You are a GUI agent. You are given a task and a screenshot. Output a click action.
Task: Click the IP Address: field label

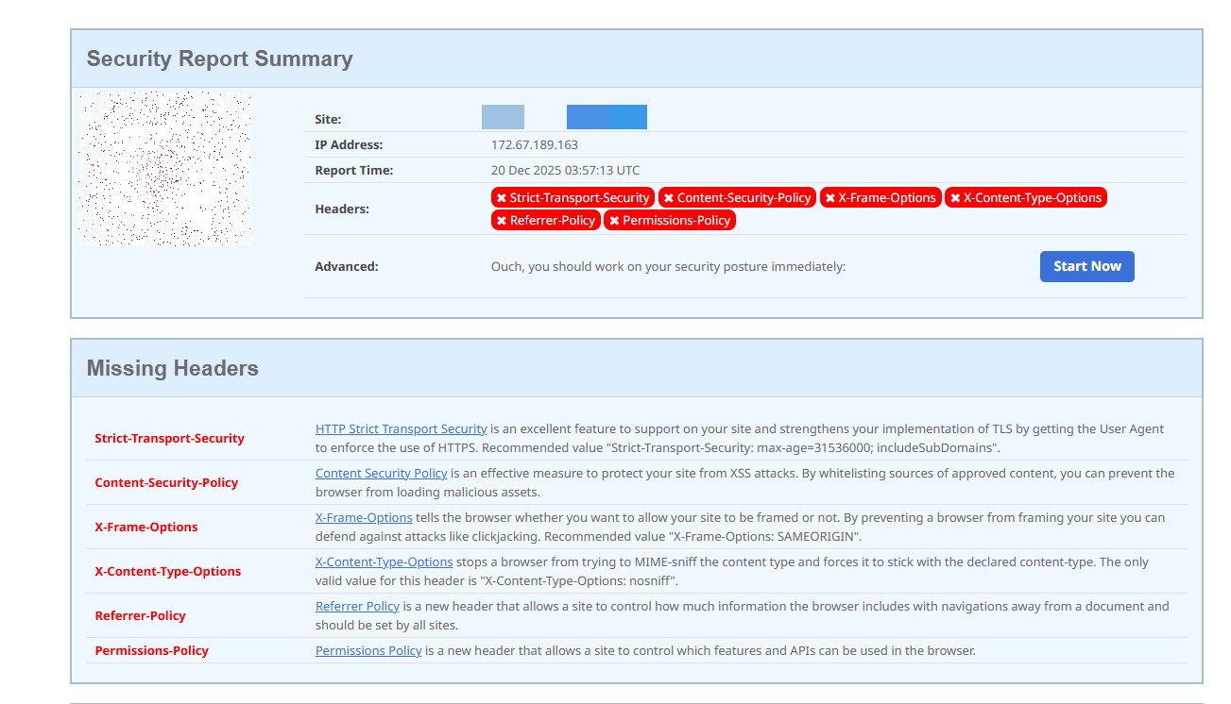[x=349, y=144]
